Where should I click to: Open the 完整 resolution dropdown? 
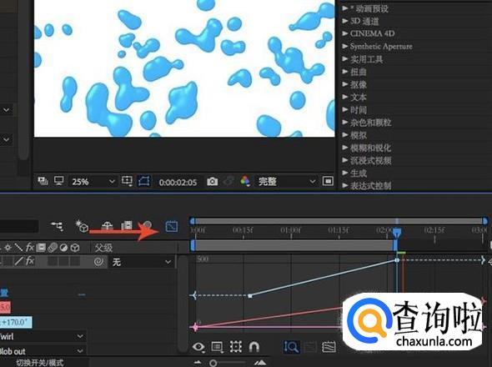pos(286,182)
